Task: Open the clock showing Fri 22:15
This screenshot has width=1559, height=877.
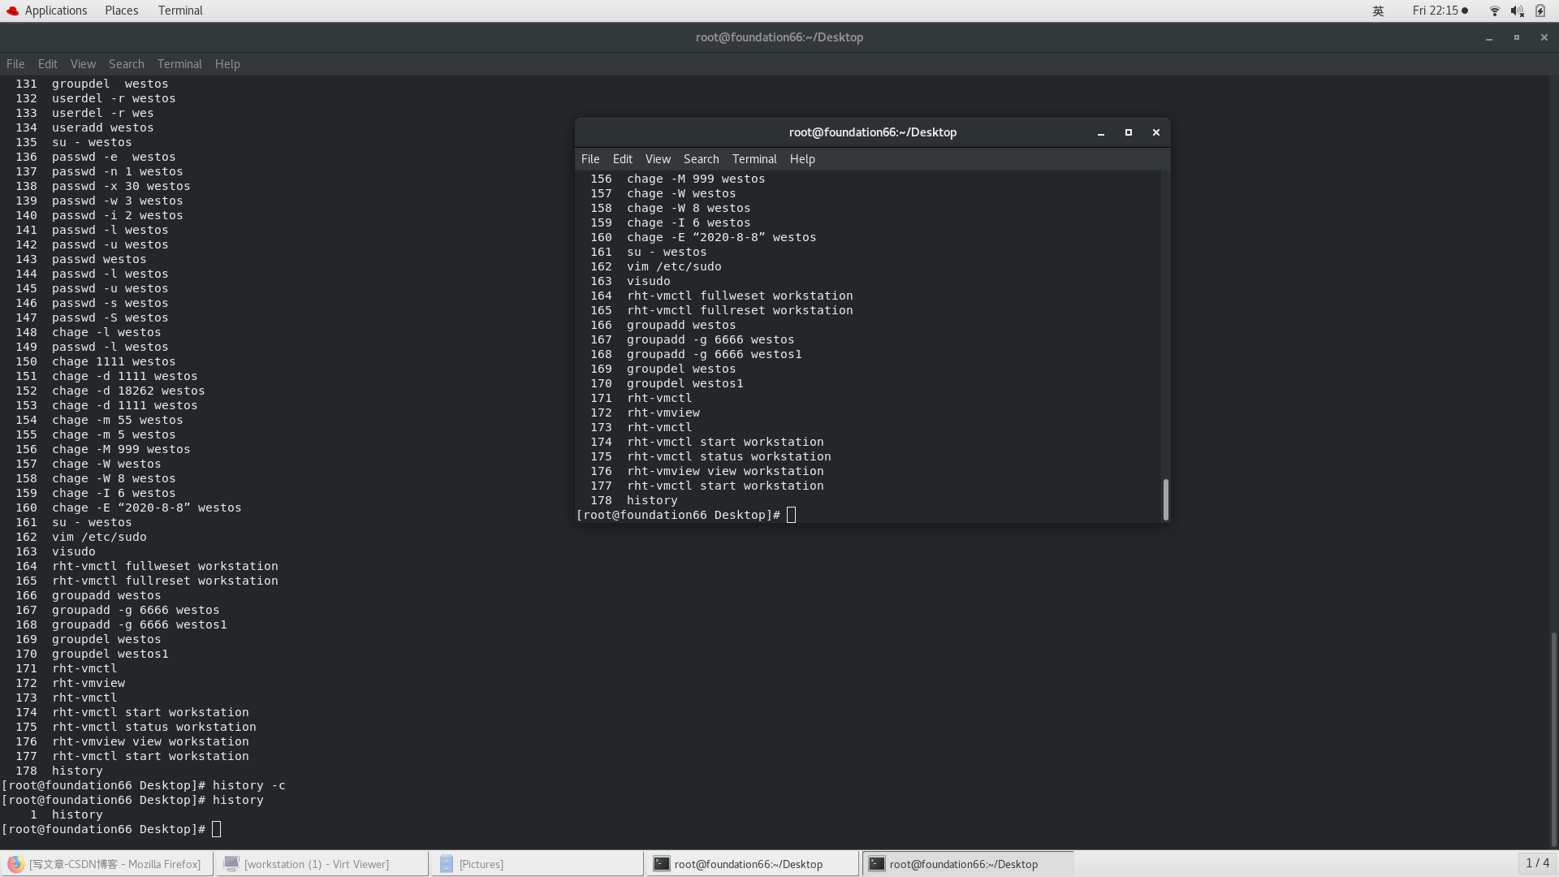Action: [1435, 11]
